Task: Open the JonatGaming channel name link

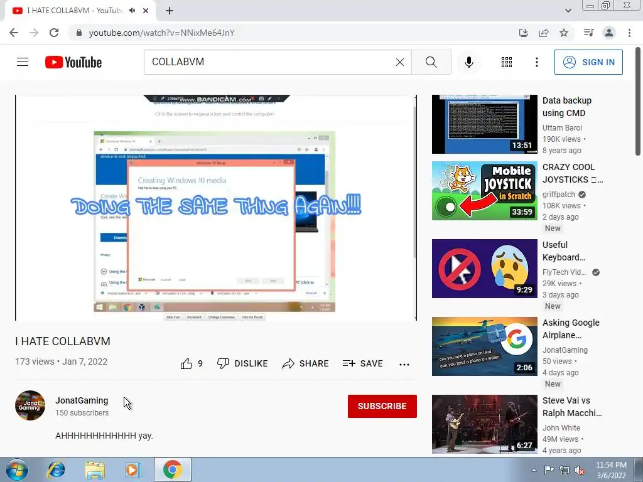Action: click(x=82, y=400)
